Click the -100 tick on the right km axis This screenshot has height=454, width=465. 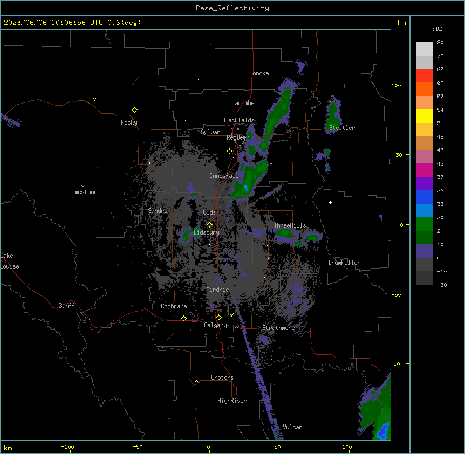394,364
